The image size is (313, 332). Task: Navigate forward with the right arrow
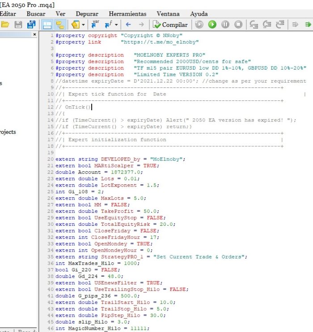(141, 25)
